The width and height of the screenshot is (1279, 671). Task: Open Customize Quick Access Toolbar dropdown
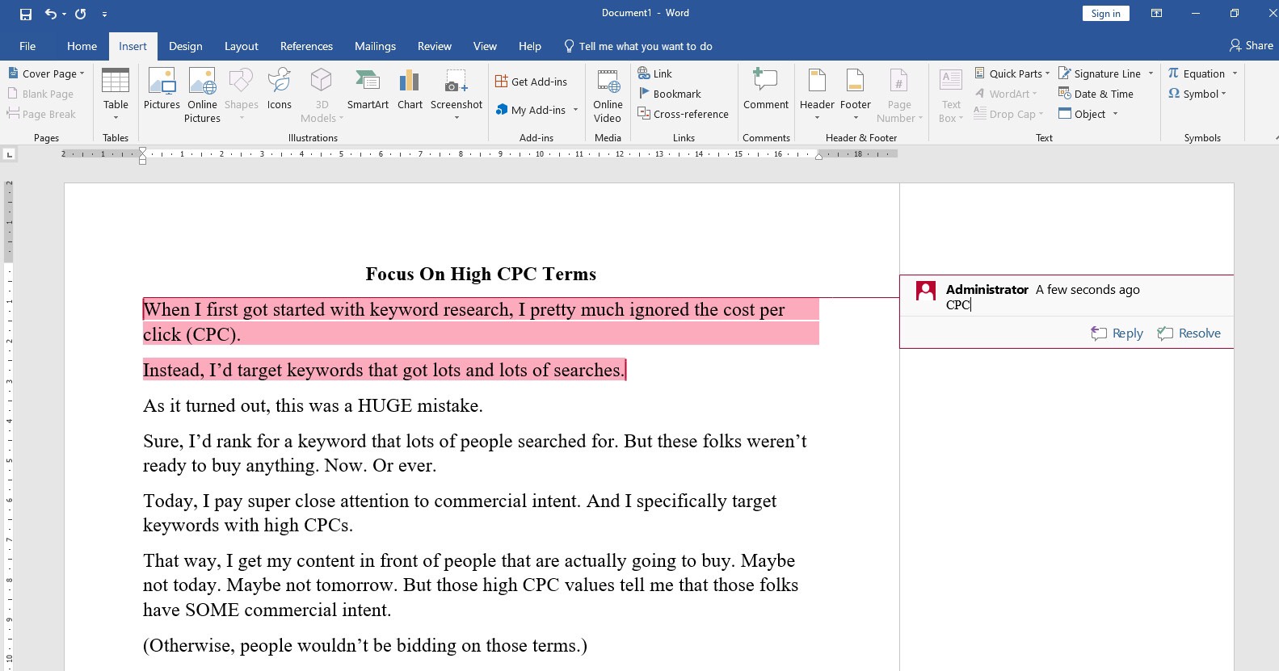click(104, 14)
